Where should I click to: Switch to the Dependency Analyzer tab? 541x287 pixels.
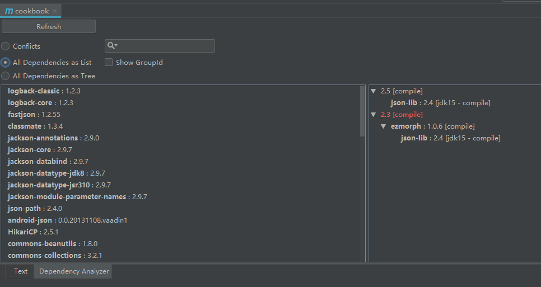74,271
